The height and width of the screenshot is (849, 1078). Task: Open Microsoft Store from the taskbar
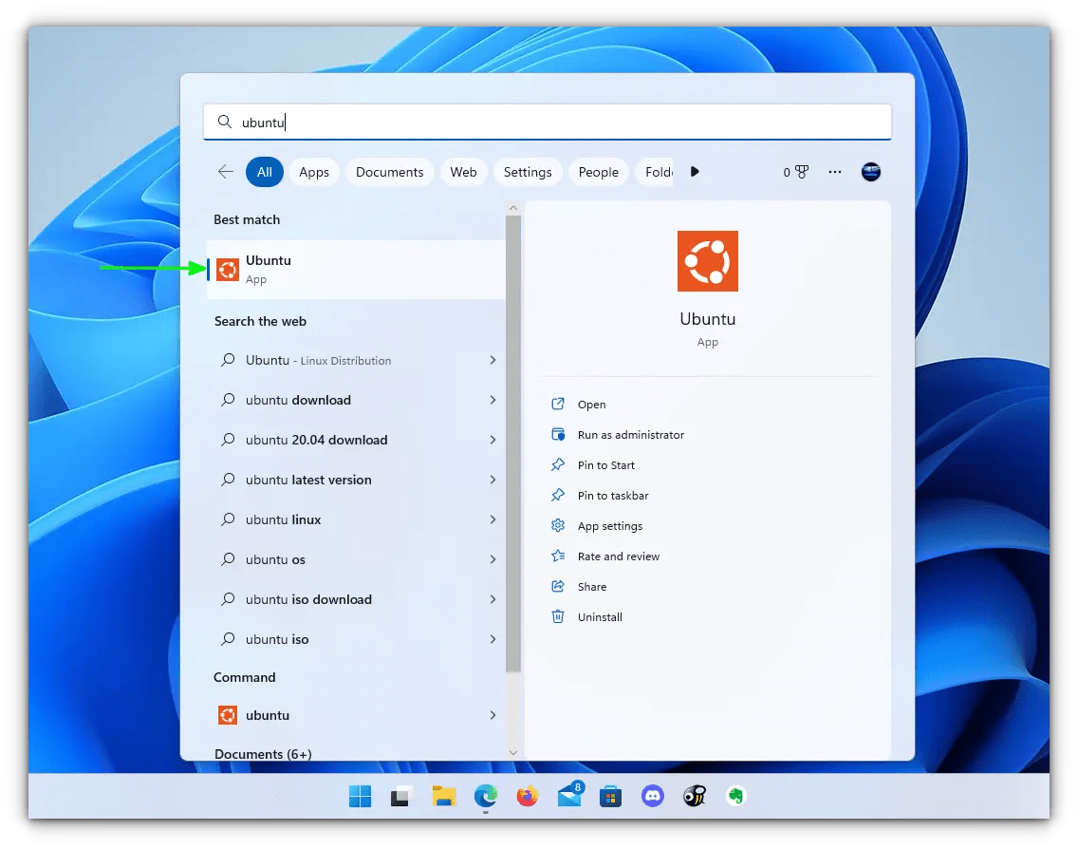point(610,796)
